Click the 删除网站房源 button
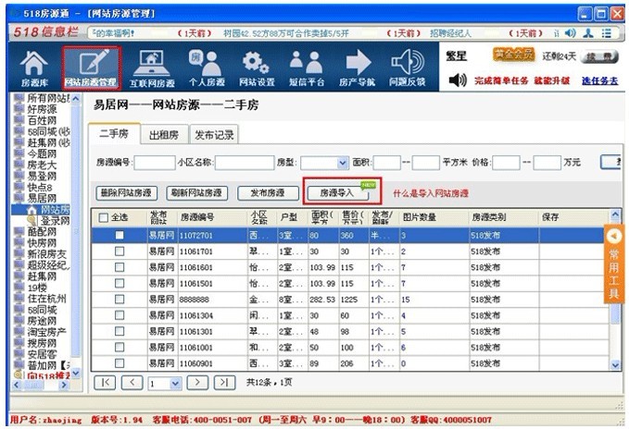The width and height of the screenshot is (629, 429). pyautogui.click(x=126, y=193)
